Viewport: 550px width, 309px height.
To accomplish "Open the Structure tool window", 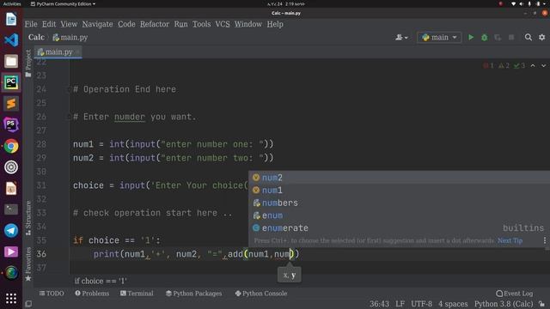I will 28,218.
